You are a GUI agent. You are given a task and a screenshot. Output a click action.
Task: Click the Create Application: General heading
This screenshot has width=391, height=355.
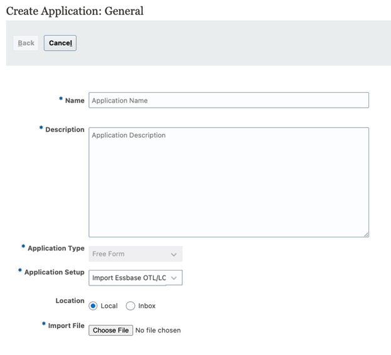click(x=75, y=11)
